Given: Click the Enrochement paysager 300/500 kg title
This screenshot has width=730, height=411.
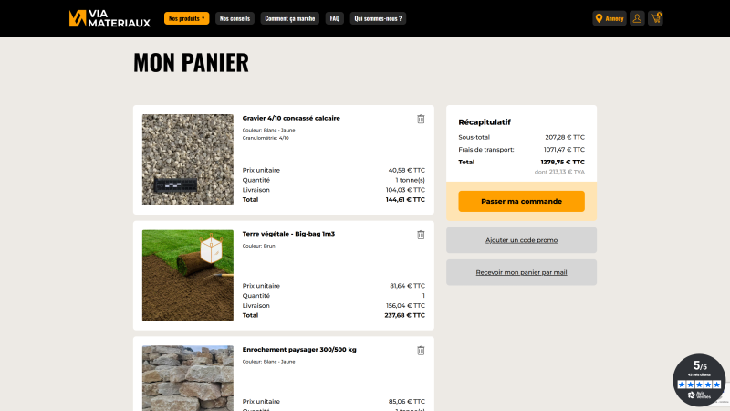Looking at the screenshot, I should pos(299,350).
